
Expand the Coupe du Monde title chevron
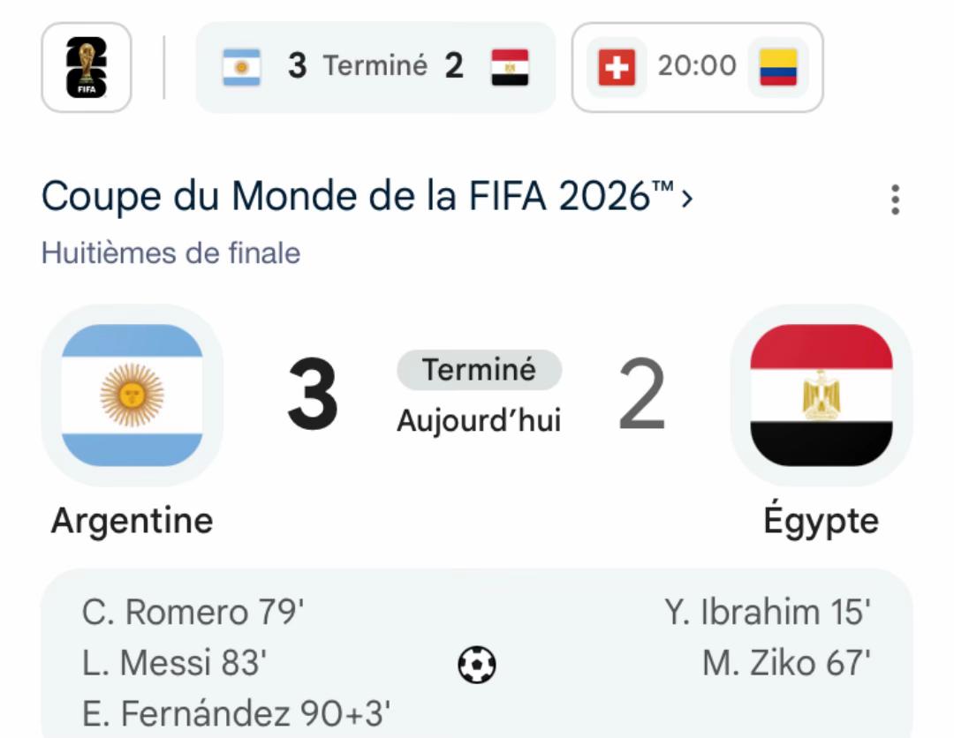(x=687, y=198)
